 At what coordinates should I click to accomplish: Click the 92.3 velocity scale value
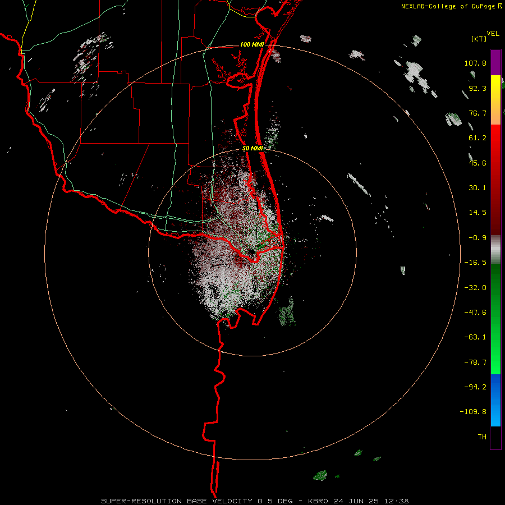478,88
